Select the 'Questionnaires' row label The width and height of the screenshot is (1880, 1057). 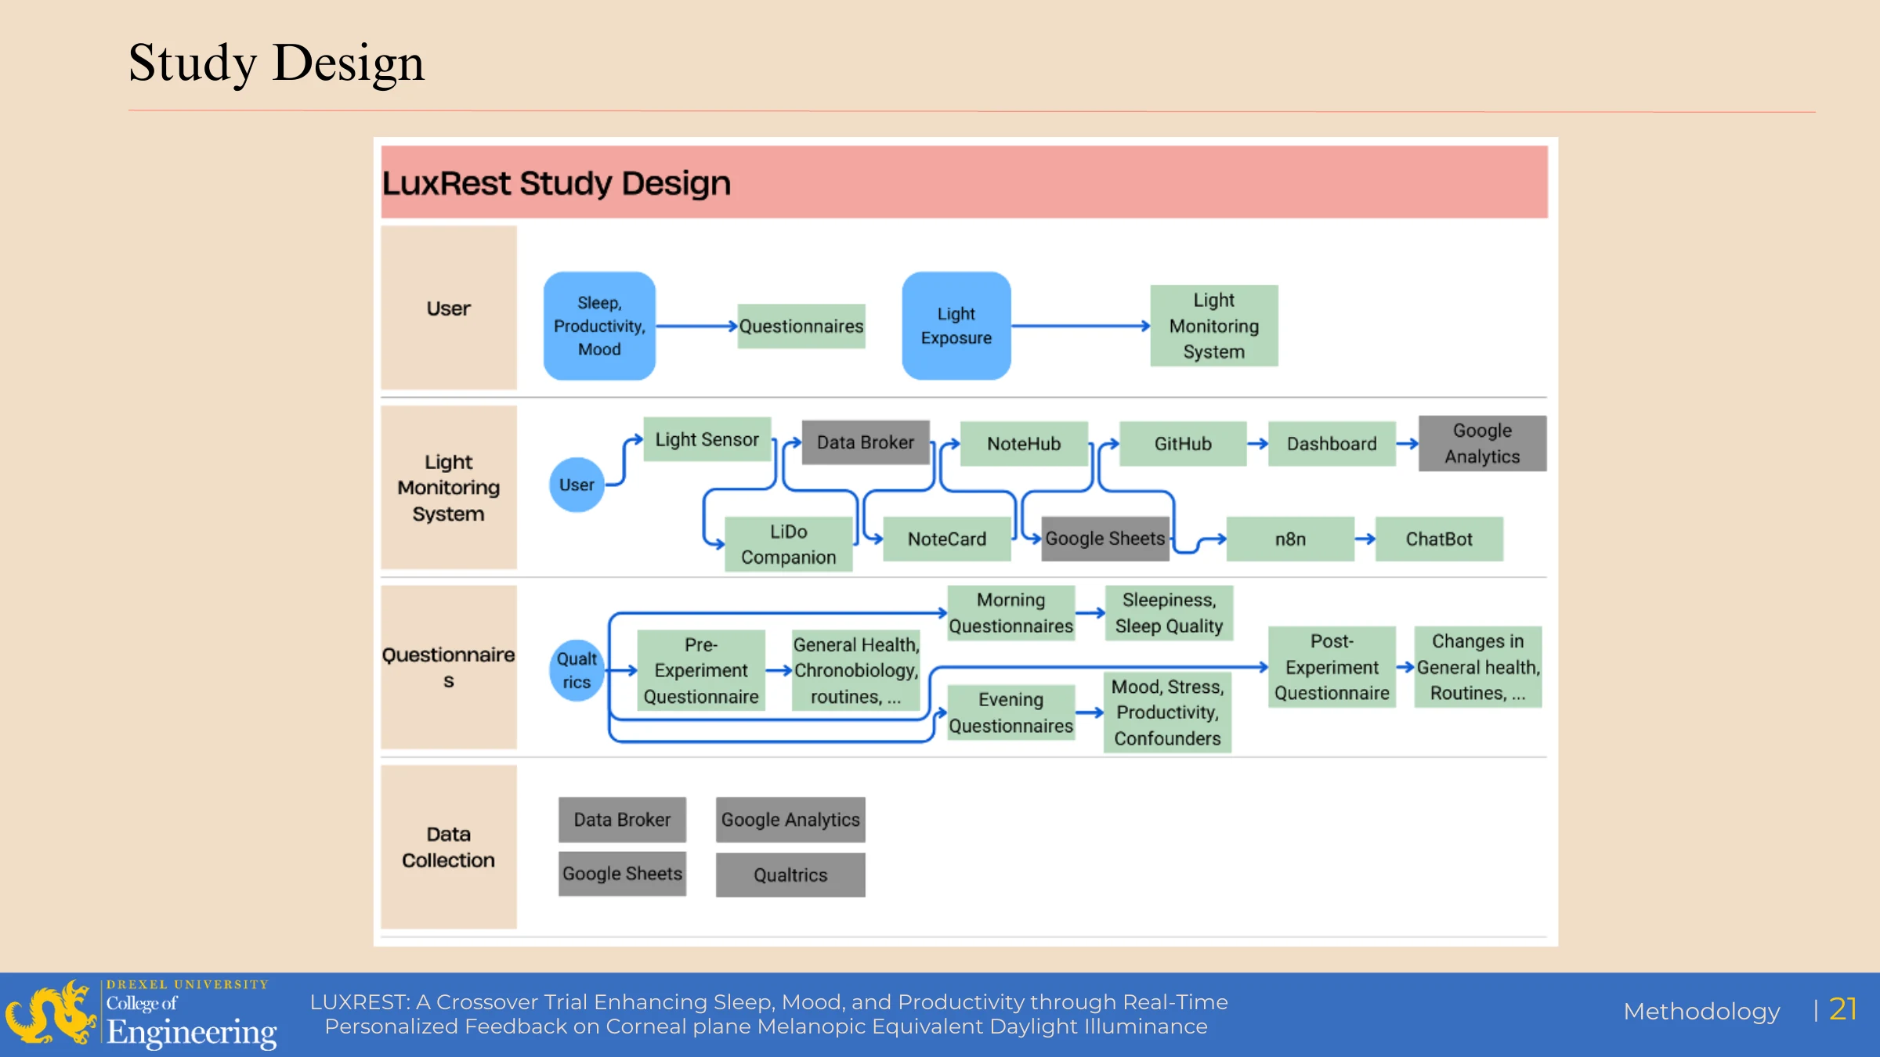pos(449,667)
